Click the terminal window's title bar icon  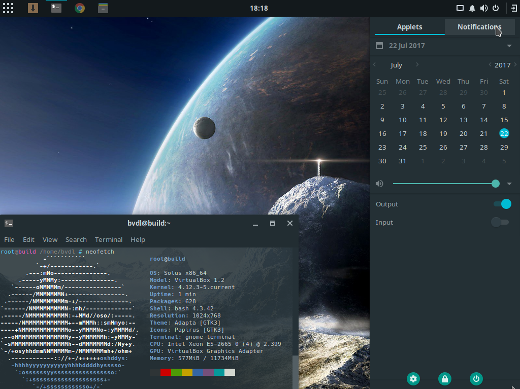(x=9, y=223)
